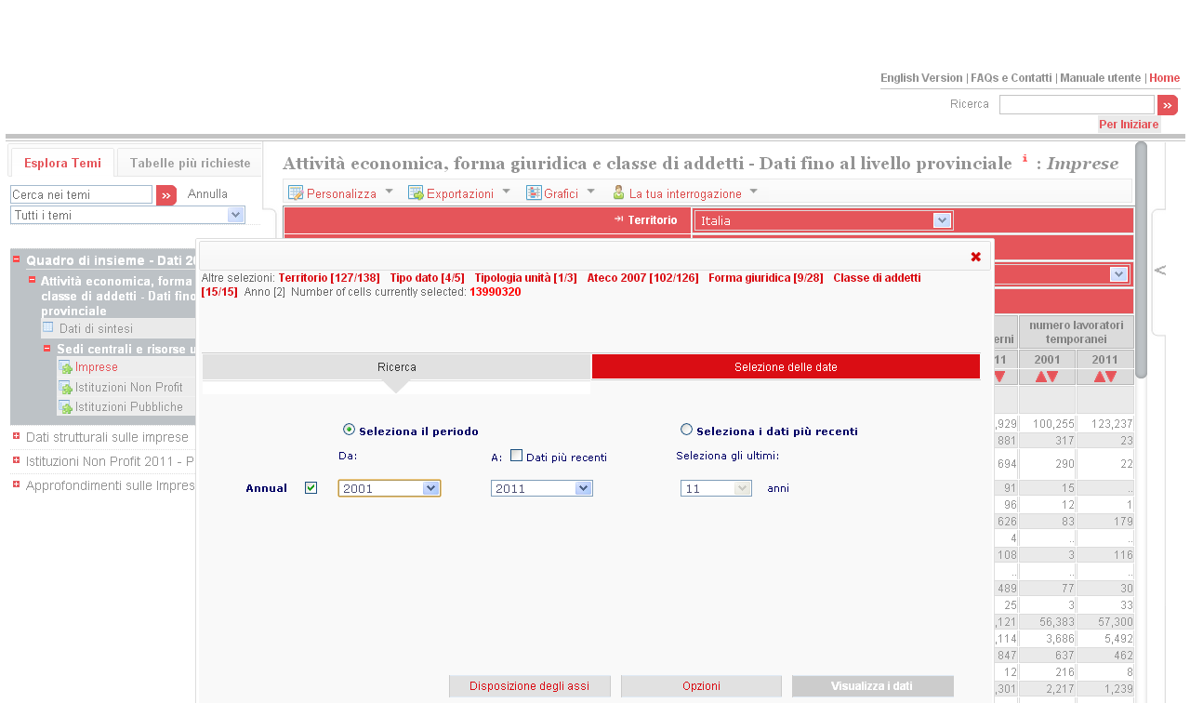Open the Grafici dropdown arrow
Viewport: 1190px width, 703px height.
591,192
